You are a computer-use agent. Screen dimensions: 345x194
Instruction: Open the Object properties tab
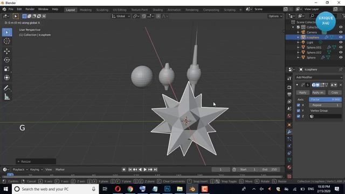click(x=289, y=124)
